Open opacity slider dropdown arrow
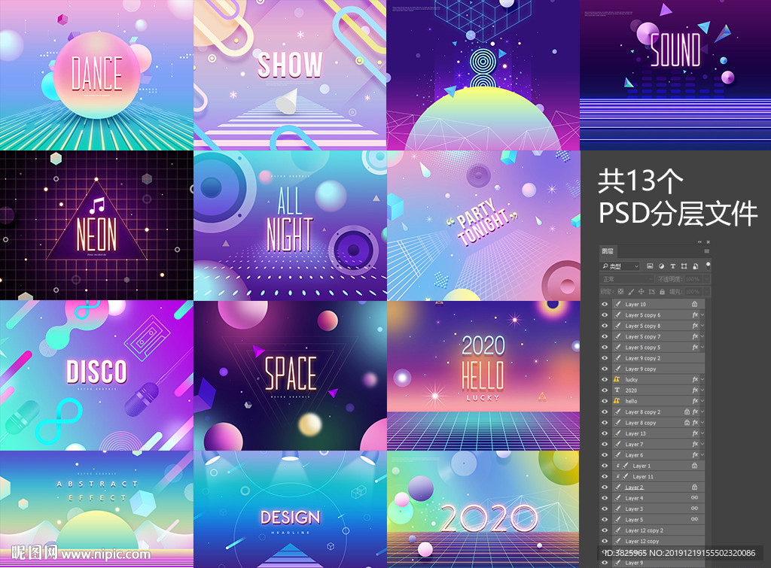Viewport: 771px width, 568px height. 706,278
